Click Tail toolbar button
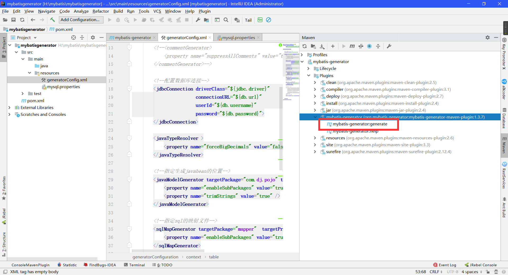 pos(248,20)
